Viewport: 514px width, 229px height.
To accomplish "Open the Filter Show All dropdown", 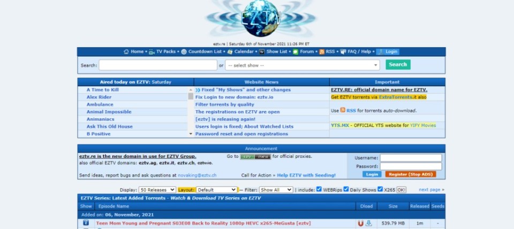I will (x=276, y=190).
